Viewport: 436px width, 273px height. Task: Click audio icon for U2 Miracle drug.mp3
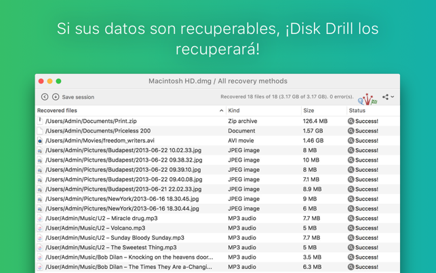point(40,218)
